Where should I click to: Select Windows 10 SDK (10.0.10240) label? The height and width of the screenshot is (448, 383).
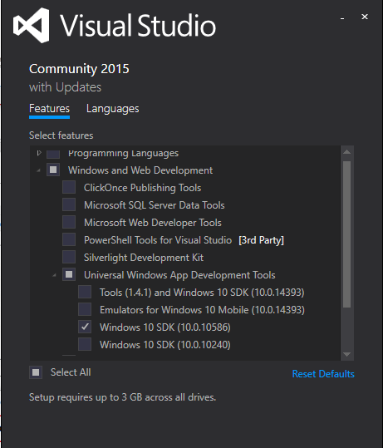[165, 345]
